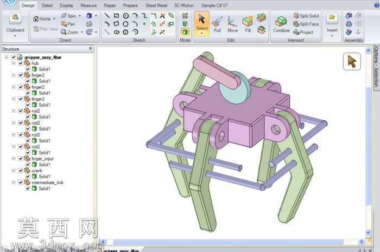The width and height of the screenshot is (380, 252).
Task: Switch to Sketch mode icon
Action: click(x=185, y=16)
